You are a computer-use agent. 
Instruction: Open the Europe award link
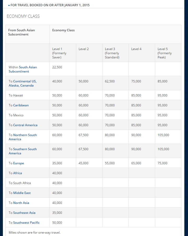[18, 163]
